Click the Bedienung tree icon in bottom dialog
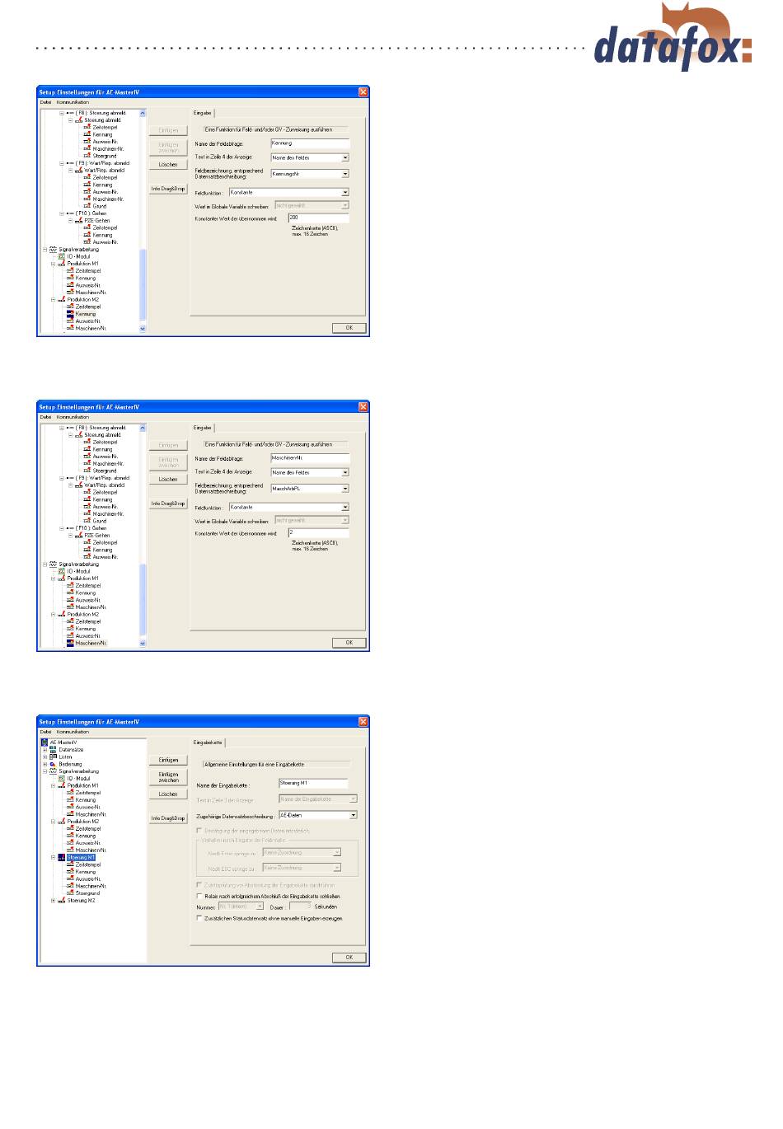783x1129 pixels. [x=53, y=765]
